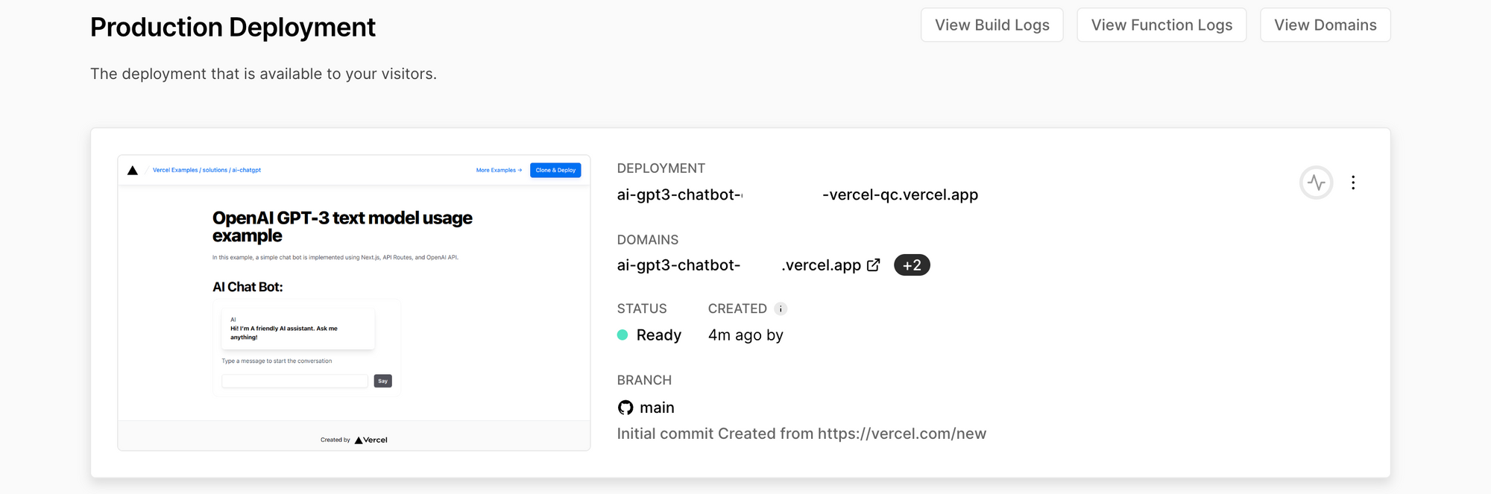Image resolution: width=1491 pixels, height=494 pixels.
Task: Click the deployment preview thumbnail
Action: pyautogui.click(x=354, y=303)
